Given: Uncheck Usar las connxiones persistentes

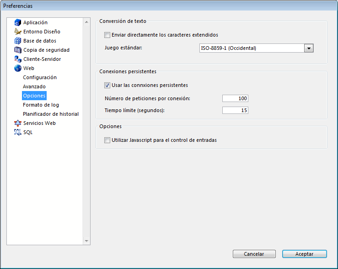Looking at the screenshot, I should click(x=107, y=85).
